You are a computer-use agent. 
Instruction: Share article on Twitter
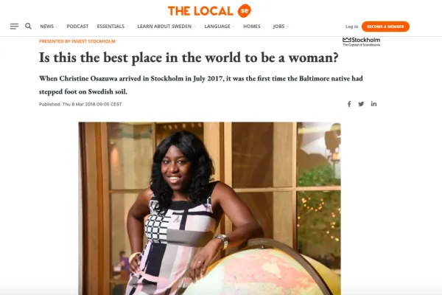click(361, 104)
